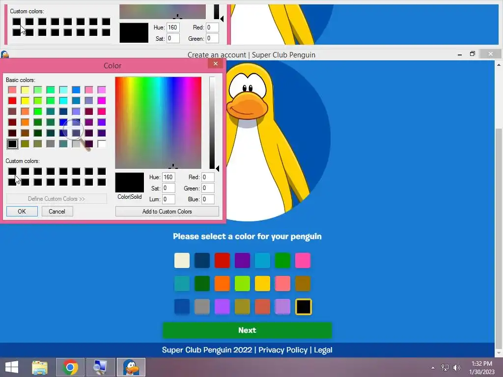Screen dimensions: 503x377
Task: Choose the brown penguin color
Action: [303, 283]
